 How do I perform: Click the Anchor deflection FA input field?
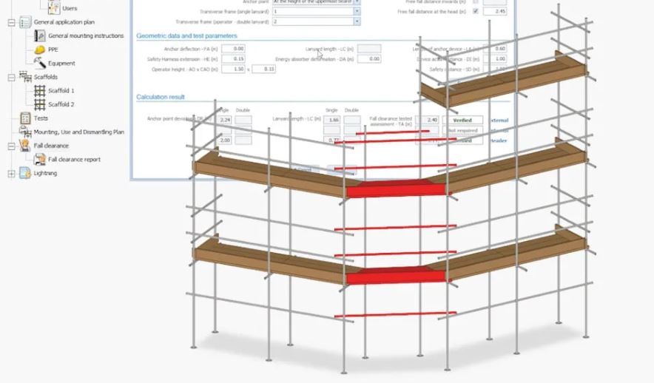click(233, 49)
